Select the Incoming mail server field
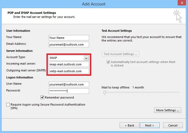This screenshot has width=188, height=133. click(x=69, y=65)
